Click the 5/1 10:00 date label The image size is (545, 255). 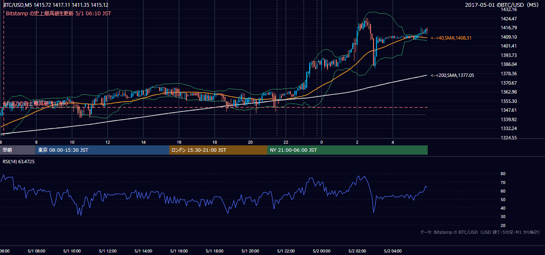[x=72, y=251]
